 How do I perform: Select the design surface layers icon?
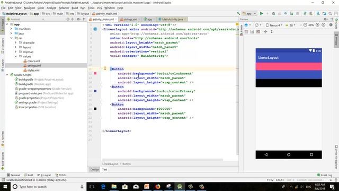(247, 25)
